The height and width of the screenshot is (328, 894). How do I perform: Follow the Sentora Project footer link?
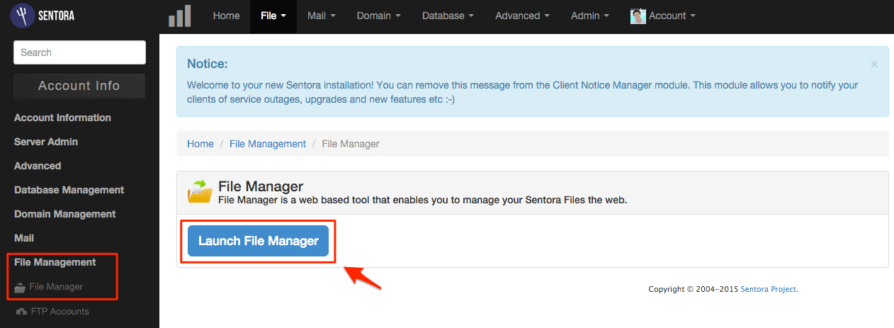pos(769,289)
